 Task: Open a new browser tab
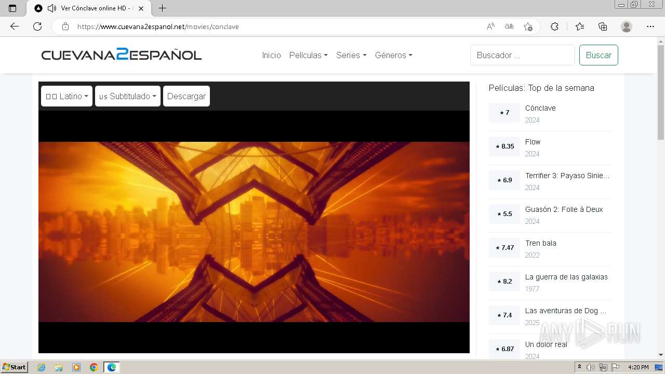[x=162, y=8]
